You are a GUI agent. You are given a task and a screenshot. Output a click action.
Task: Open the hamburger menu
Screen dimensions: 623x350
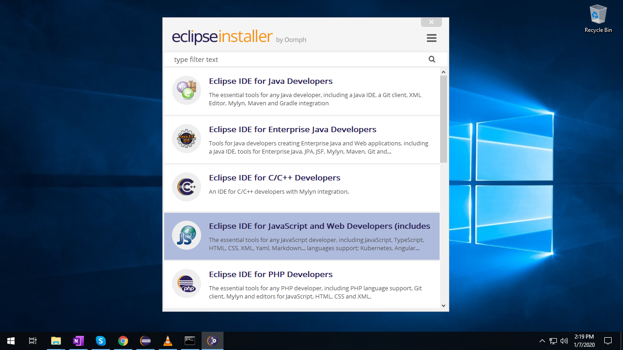tap(431, 38)
